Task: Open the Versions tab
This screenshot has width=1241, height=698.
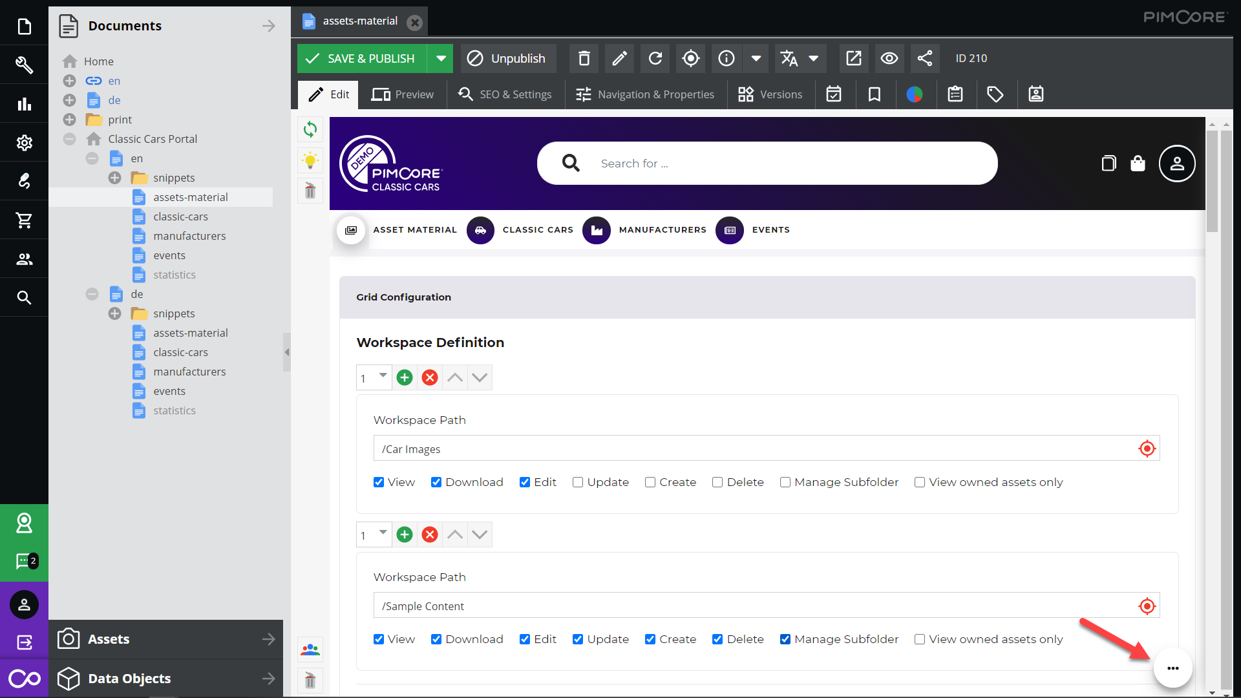Action: pyautogui.click(x=770, y=94)
